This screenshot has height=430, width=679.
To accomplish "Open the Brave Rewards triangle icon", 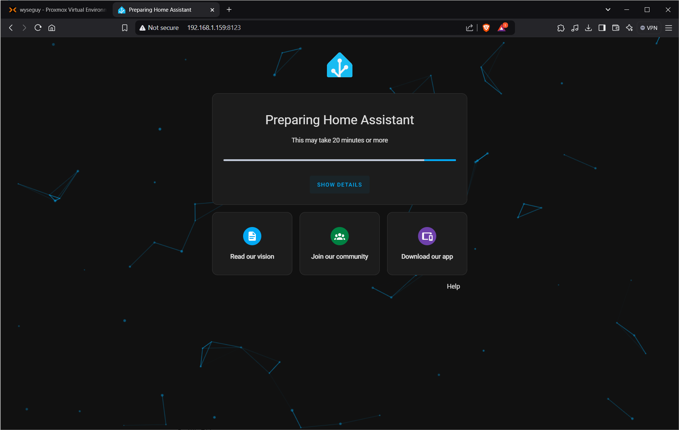I will pyautogui.click(x=502, y=28).
